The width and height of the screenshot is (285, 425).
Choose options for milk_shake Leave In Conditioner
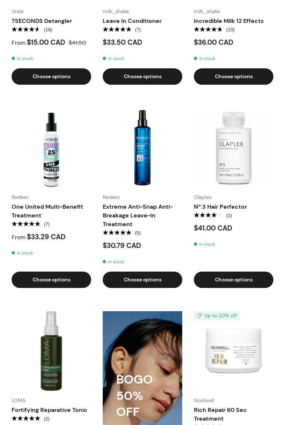(x=142, y=76)
